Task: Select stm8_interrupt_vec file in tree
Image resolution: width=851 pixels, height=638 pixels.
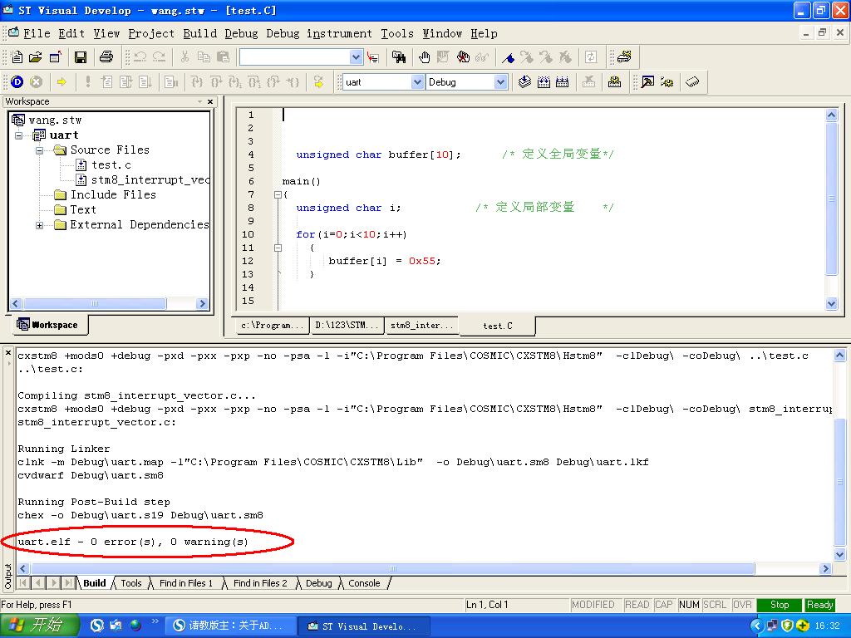Action: click(x=142, y=179)
